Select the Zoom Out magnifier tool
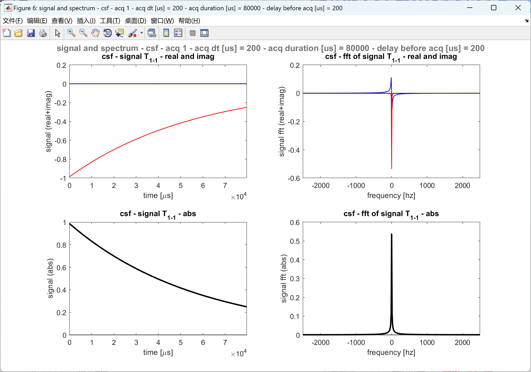Image resolution: width=531 pixels, height=372 pixels. pyautogui.click(x=83, y=33)
